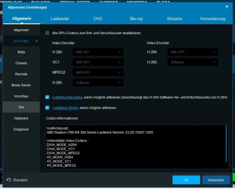
Task: Select Ton in the sidebar
Action: point(21,107)
